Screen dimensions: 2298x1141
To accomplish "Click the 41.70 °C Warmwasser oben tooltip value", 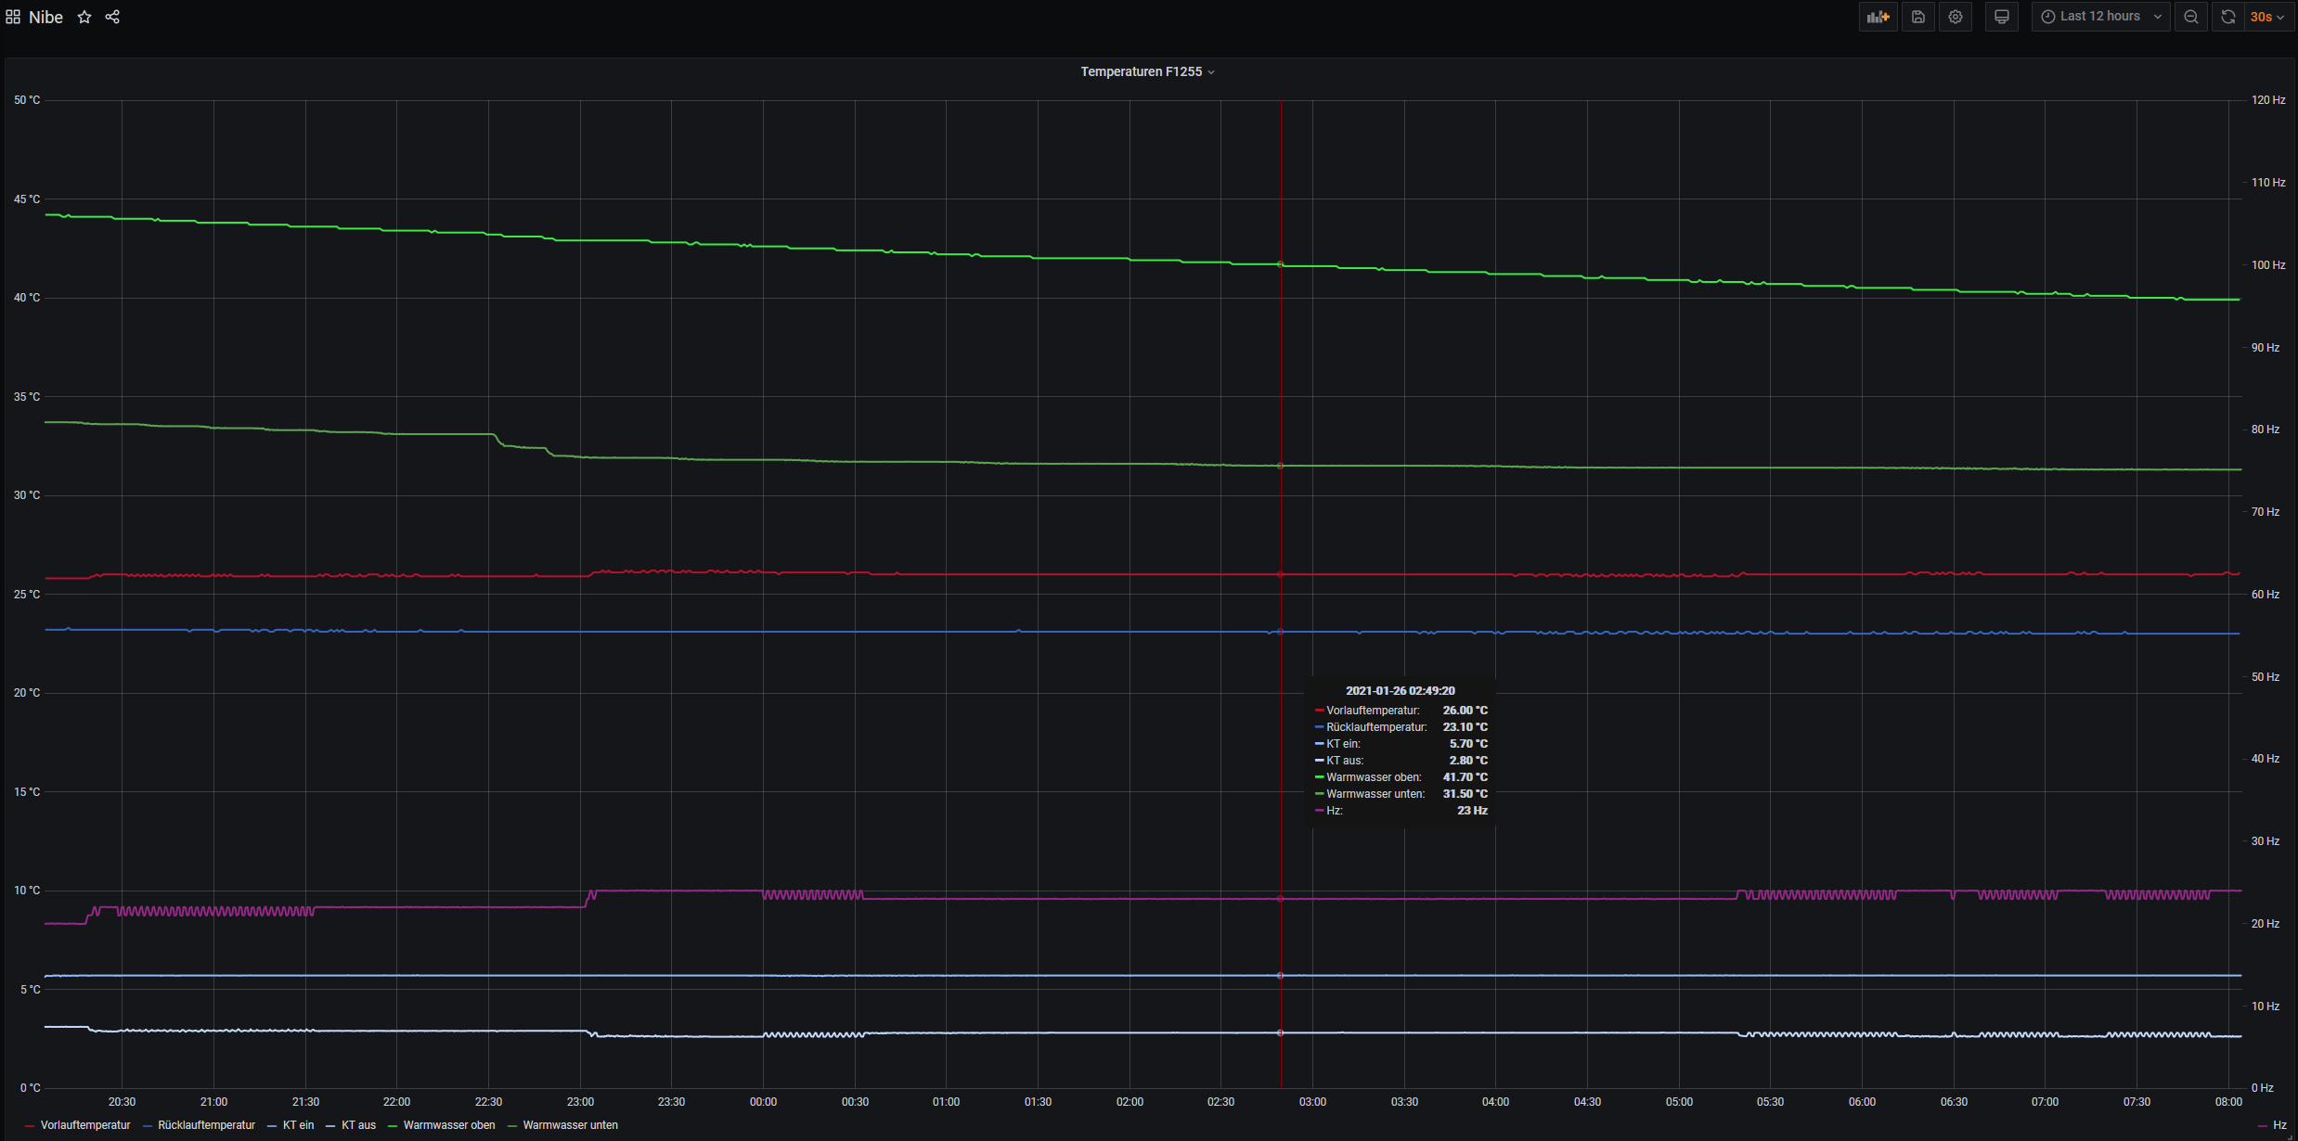I will 1465,777.
